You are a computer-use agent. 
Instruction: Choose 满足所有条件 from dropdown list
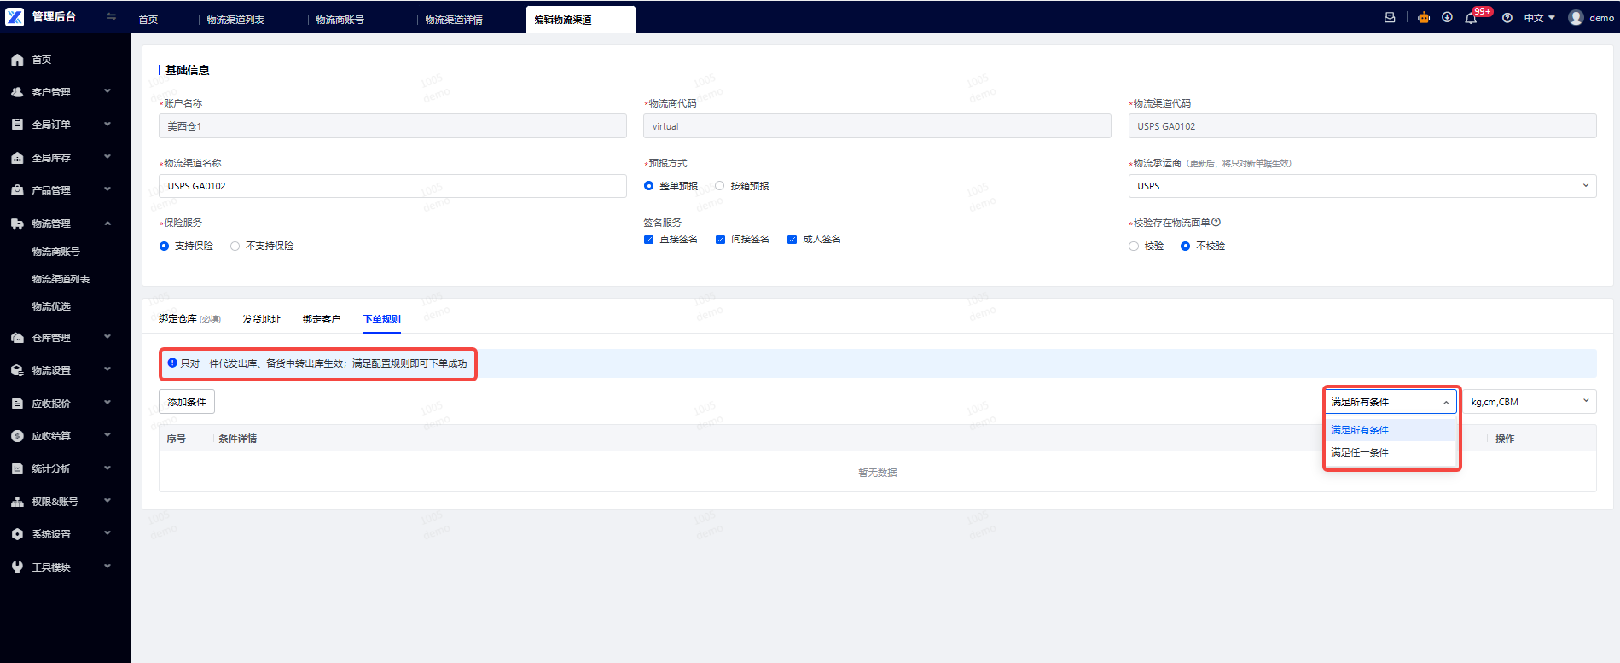pos(1391,430)
